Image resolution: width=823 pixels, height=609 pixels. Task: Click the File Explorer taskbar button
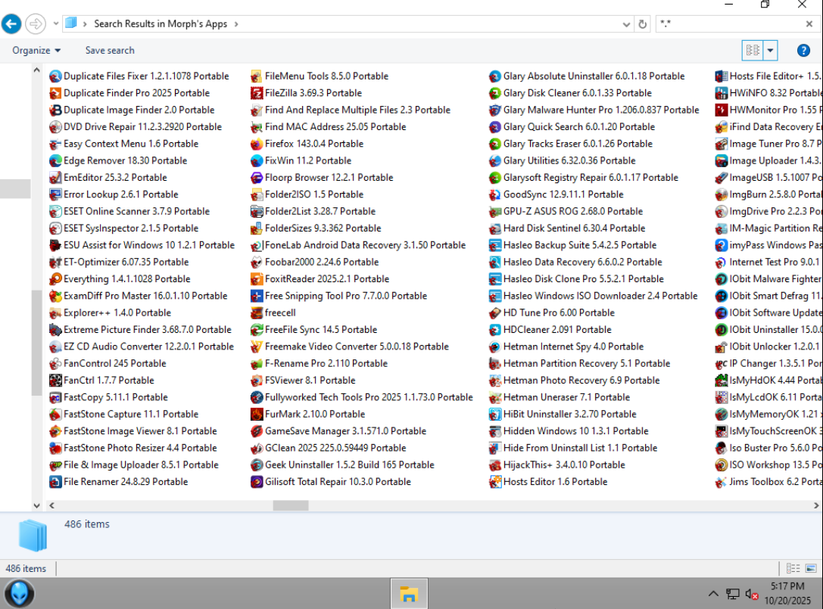pyautogui.click(x=409, y=594)
